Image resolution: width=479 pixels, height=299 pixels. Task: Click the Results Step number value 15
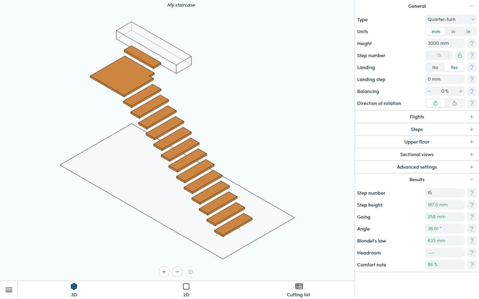[444, 193]
